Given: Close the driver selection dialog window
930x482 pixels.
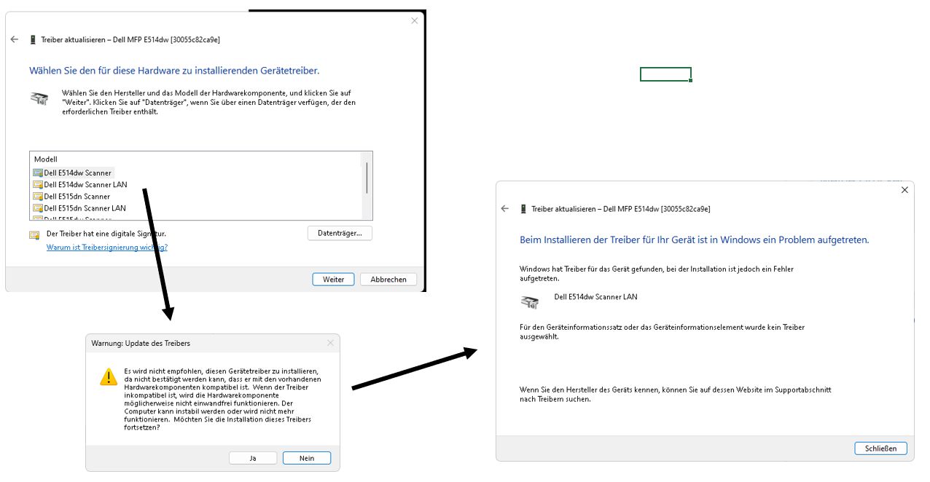Looking at the screenshot, I should point(414,20).
